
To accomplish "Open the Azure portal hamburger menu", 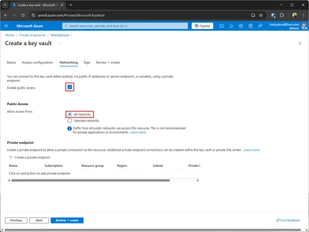I will pos(6,26).
